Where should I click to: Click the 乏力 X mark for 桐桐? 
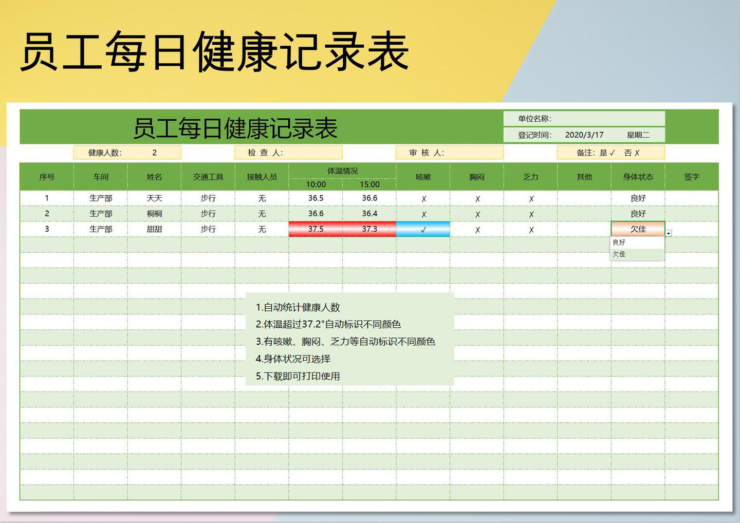click(531, 213)
